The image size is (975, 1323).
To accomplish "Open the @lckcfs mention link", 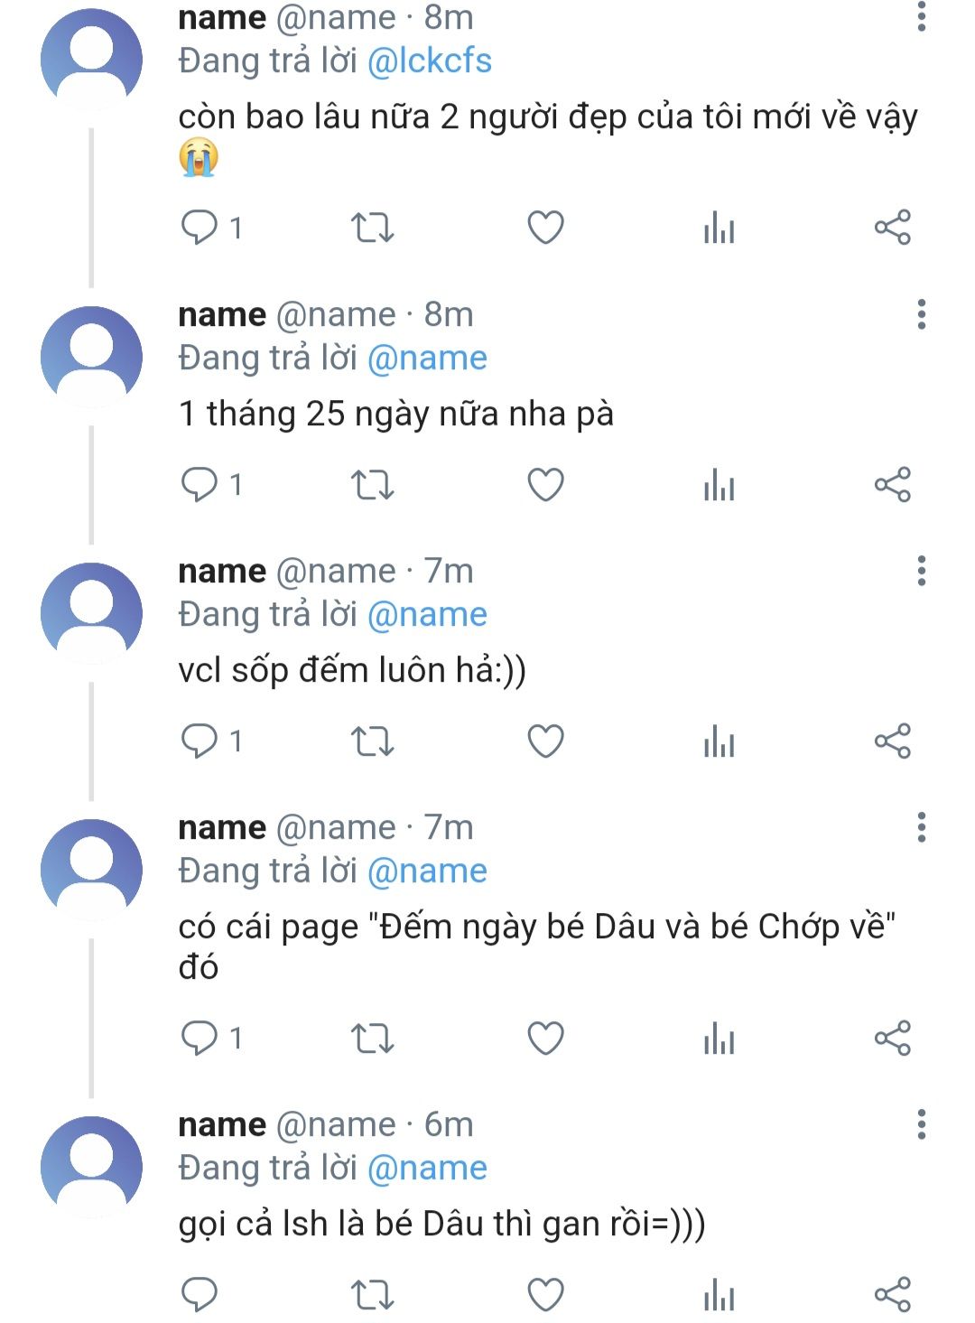I will pyautogui.click(x=430, y=61).
